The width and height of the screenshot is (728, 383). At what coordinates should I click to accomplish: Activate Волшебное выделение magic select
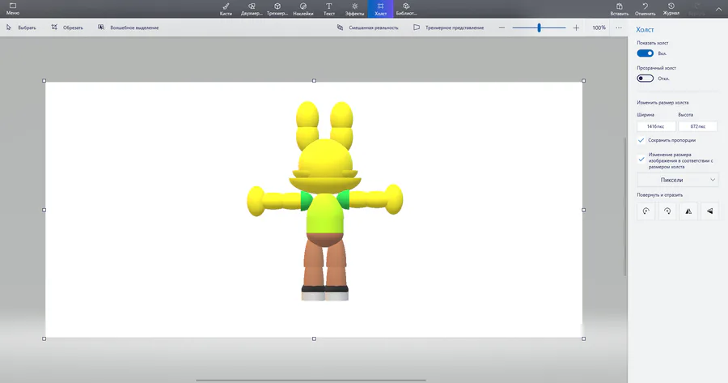[128, 28]
